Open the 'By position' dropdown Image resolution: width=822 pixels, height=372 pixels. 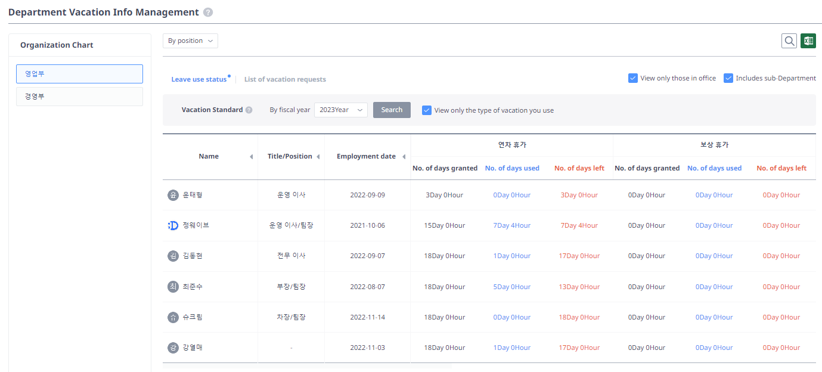coord(190,41)
